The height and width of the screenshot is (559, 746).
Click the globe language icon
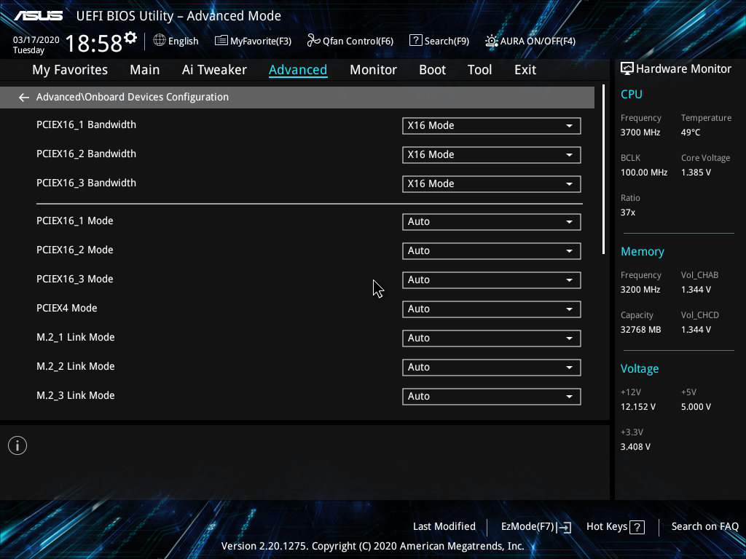[160, 41]
